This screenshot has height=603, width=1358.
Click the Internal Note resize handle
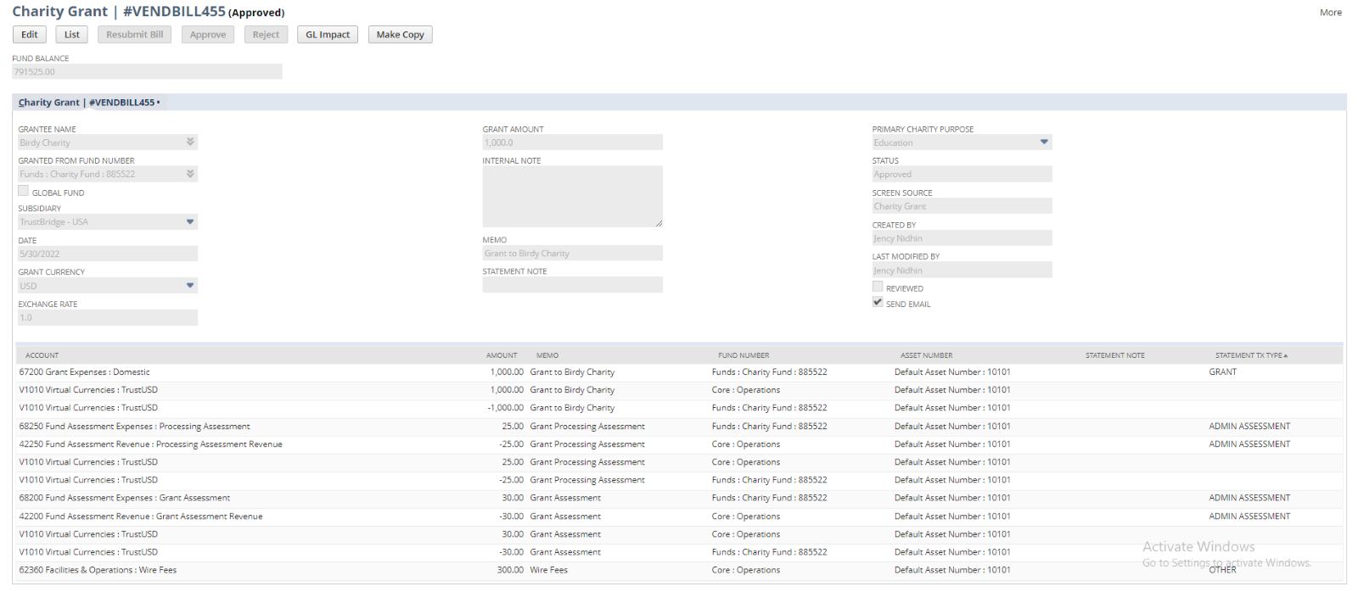tap(659, 223)
